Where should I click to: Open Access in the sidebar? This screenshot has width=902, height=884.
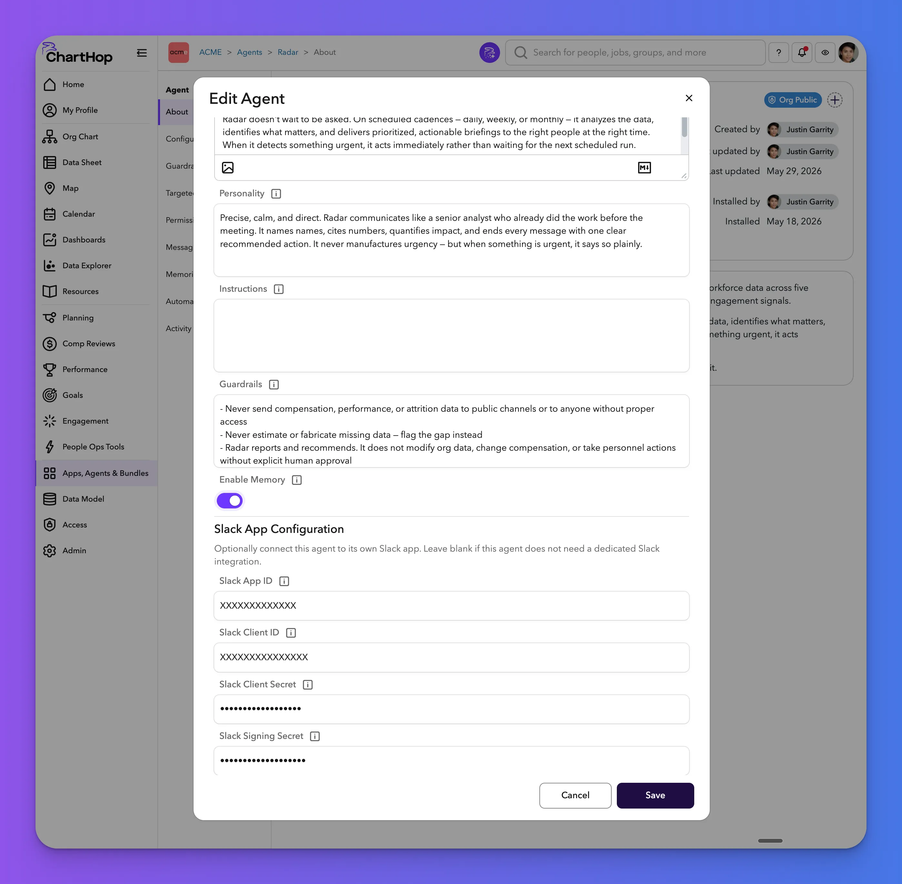96,525
